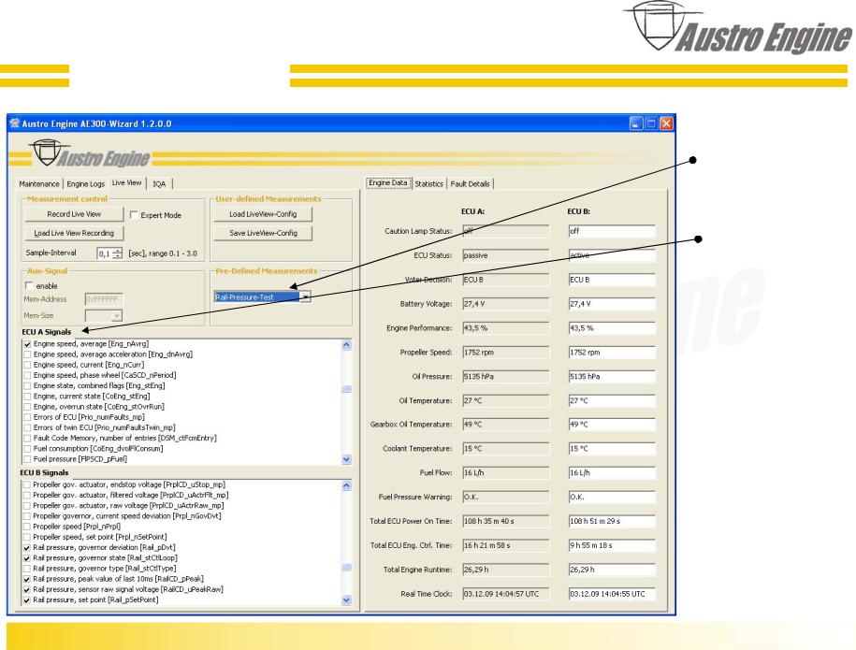This screenshot has width=856, height=650.
Task: Open the Maintenance tab
Action: (x=39, y=184)
